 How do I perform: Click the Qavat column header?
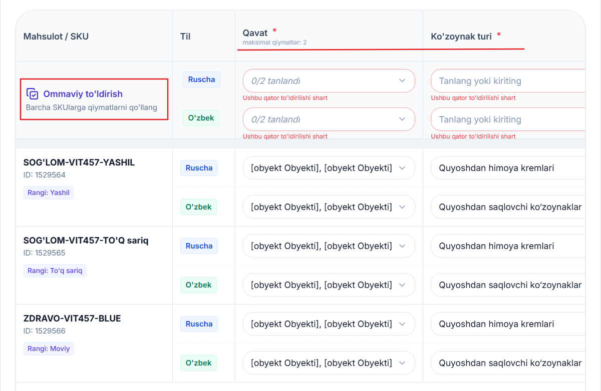click(x=255, y=32)
